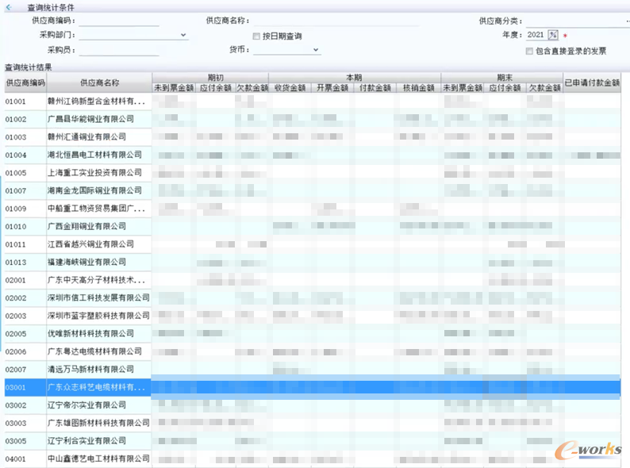Image resolution: width=630 pixels, height=468 pixels.
Task: Select row 广东粤达电缆材料有限公司
Action: coord(313,351)
